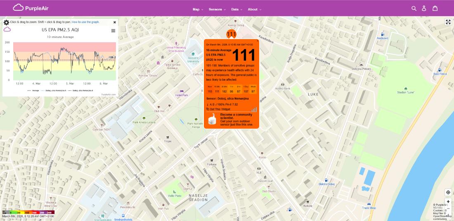The height and width of the screenshot is (221, 454).
Task: Open the chart hamburger context menu
Action: (113, 31)
